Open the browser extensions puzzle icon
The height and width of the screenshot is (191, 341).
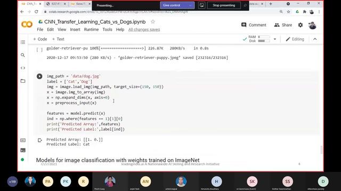304,12
